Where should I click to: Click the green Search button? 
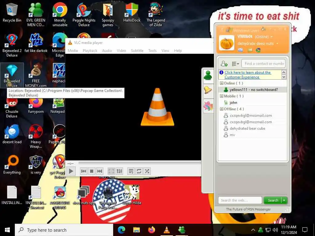pos(273,200)
